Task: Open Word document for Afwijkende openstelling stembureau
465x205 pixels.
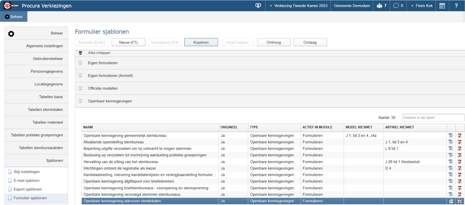Action: pyautogui.click(x=451, y=142)
